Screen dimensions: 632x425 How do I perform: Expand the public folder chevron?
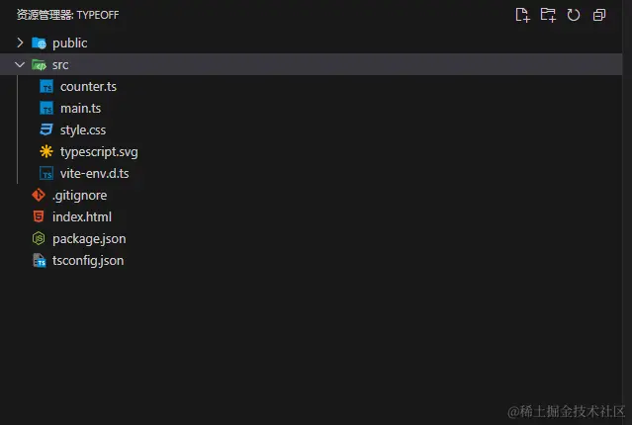coord(21,43)
